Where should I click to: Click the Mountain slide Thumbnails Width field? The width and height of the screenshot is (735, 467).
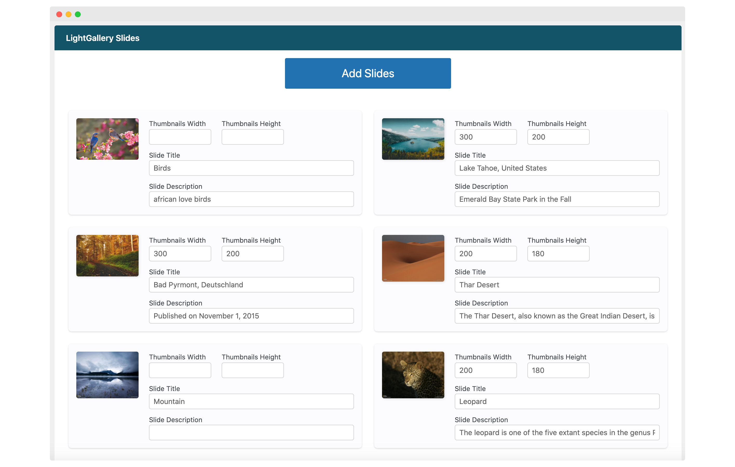pyautogui.click(x=180, y=370)
